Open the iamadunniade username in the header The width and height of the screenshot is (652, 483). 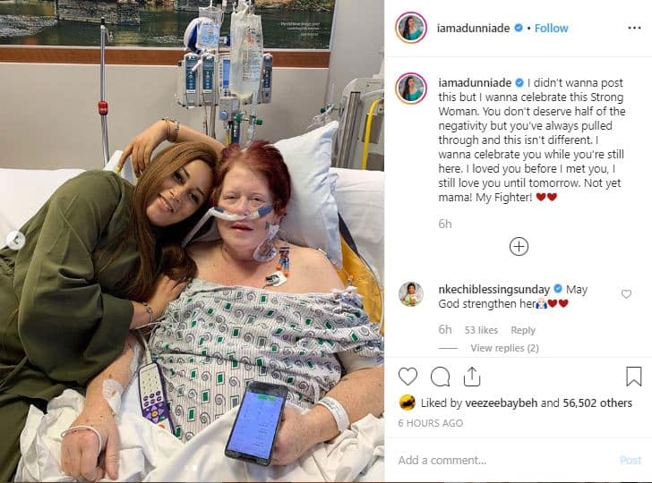(473, 29)
